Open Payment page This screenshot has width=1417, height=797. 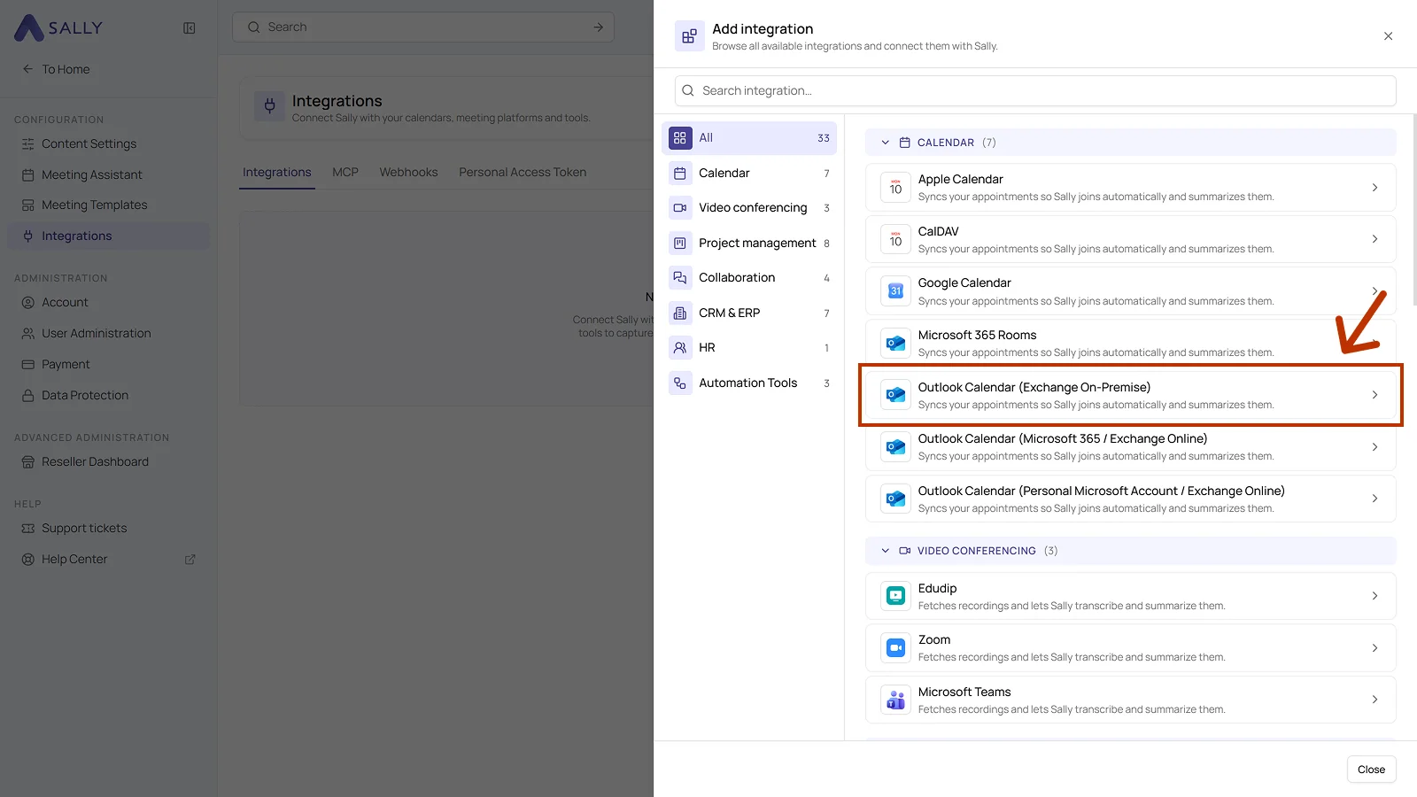66,364
